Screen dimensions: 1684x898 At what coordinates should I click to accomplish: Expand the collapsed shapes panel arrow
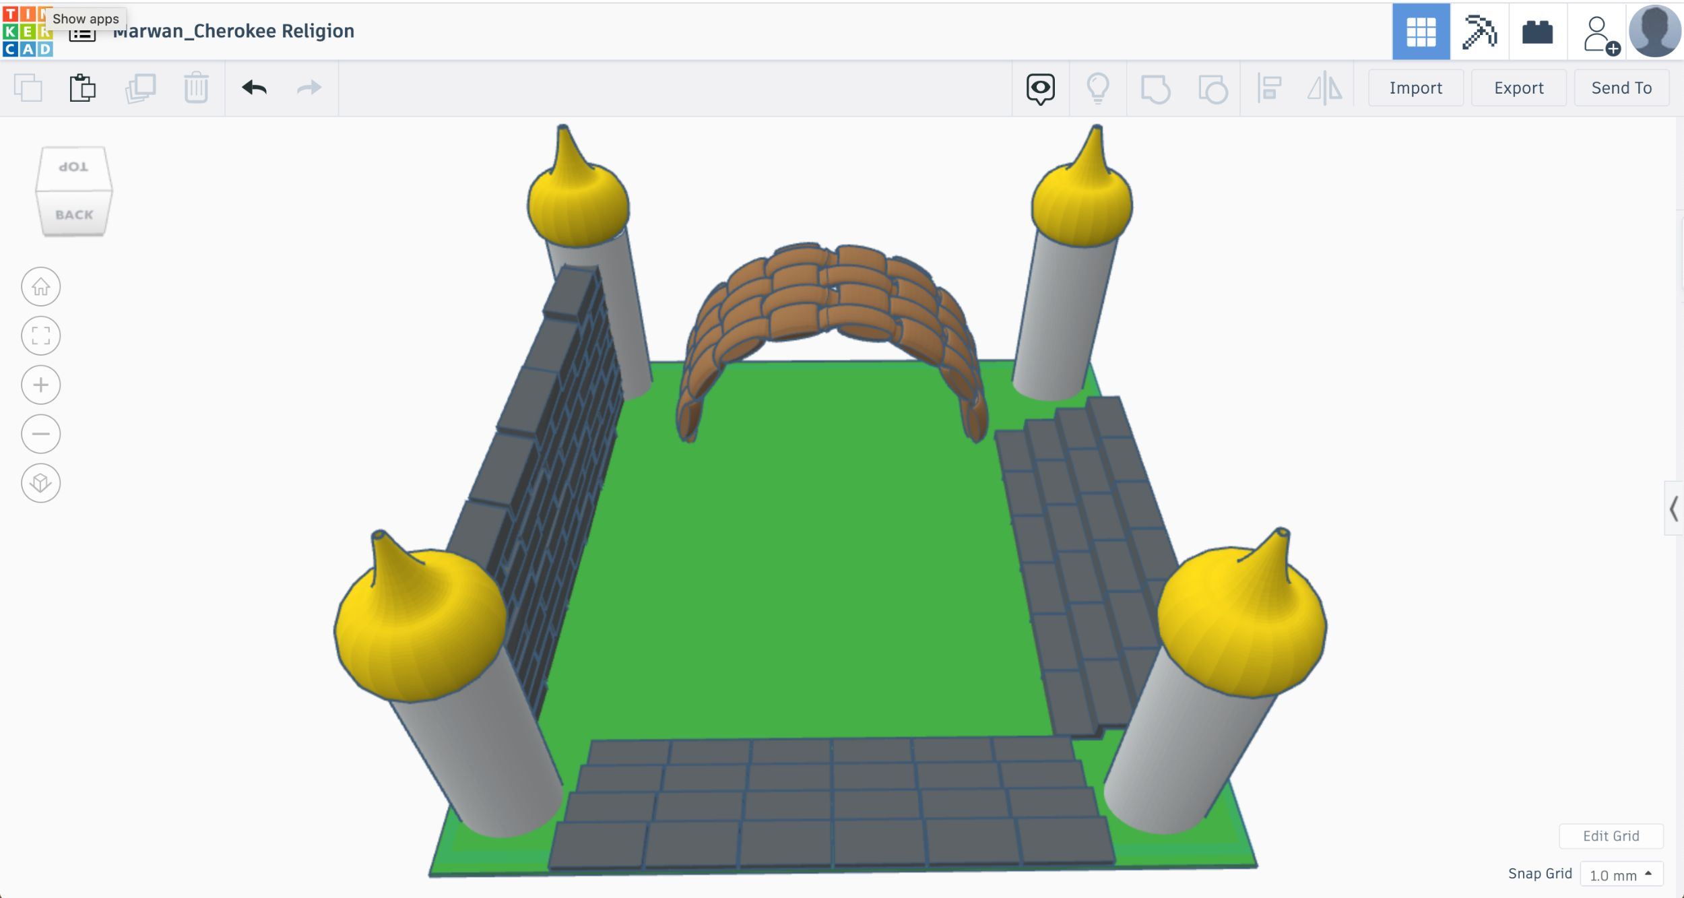pyautogui.click(x=1673, y=509)
